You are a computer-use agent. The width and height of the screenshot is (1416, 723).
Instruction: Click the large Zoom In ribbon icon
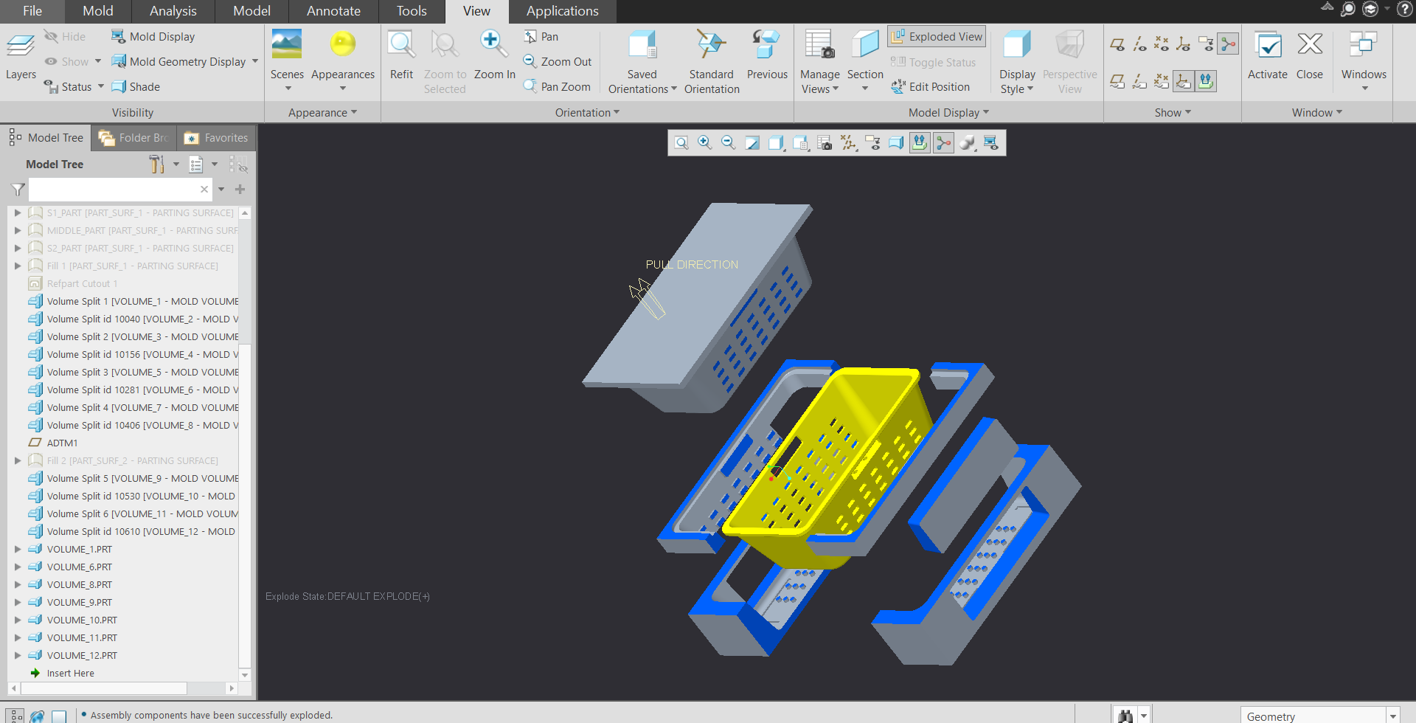[x=493, y=44]
